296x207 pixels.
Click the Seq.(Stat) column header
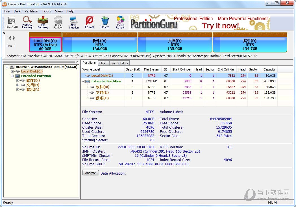pyautogui.click(x=133, y=69)
